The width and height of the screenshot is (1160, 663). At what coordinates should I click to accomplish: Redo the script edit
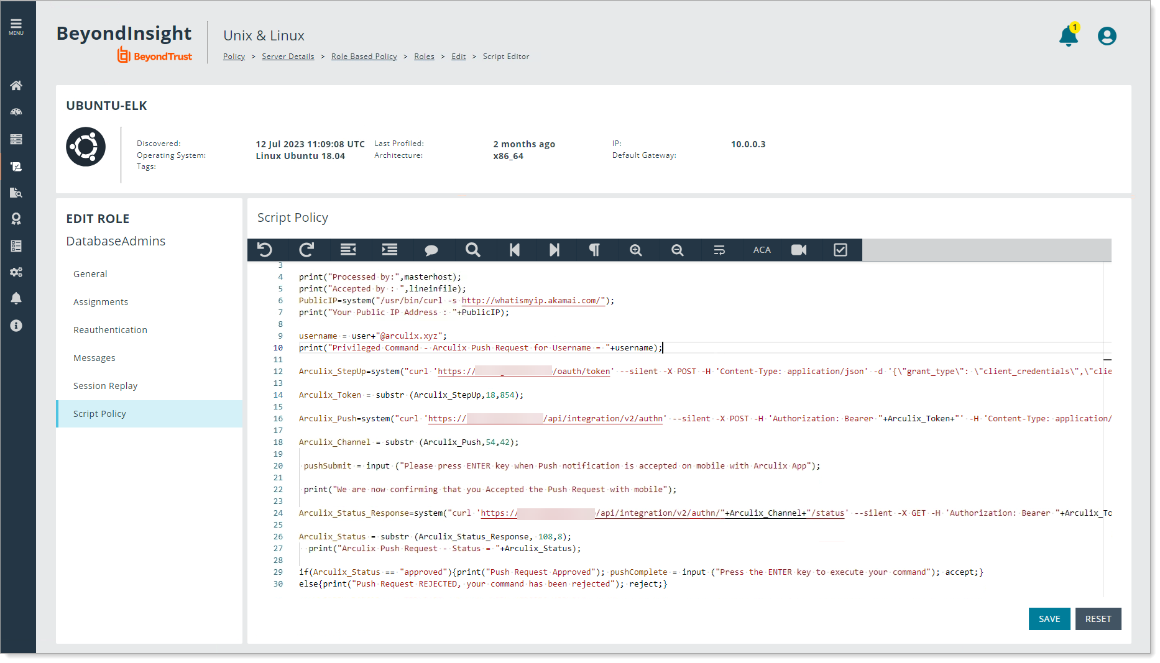coord(306,250)
